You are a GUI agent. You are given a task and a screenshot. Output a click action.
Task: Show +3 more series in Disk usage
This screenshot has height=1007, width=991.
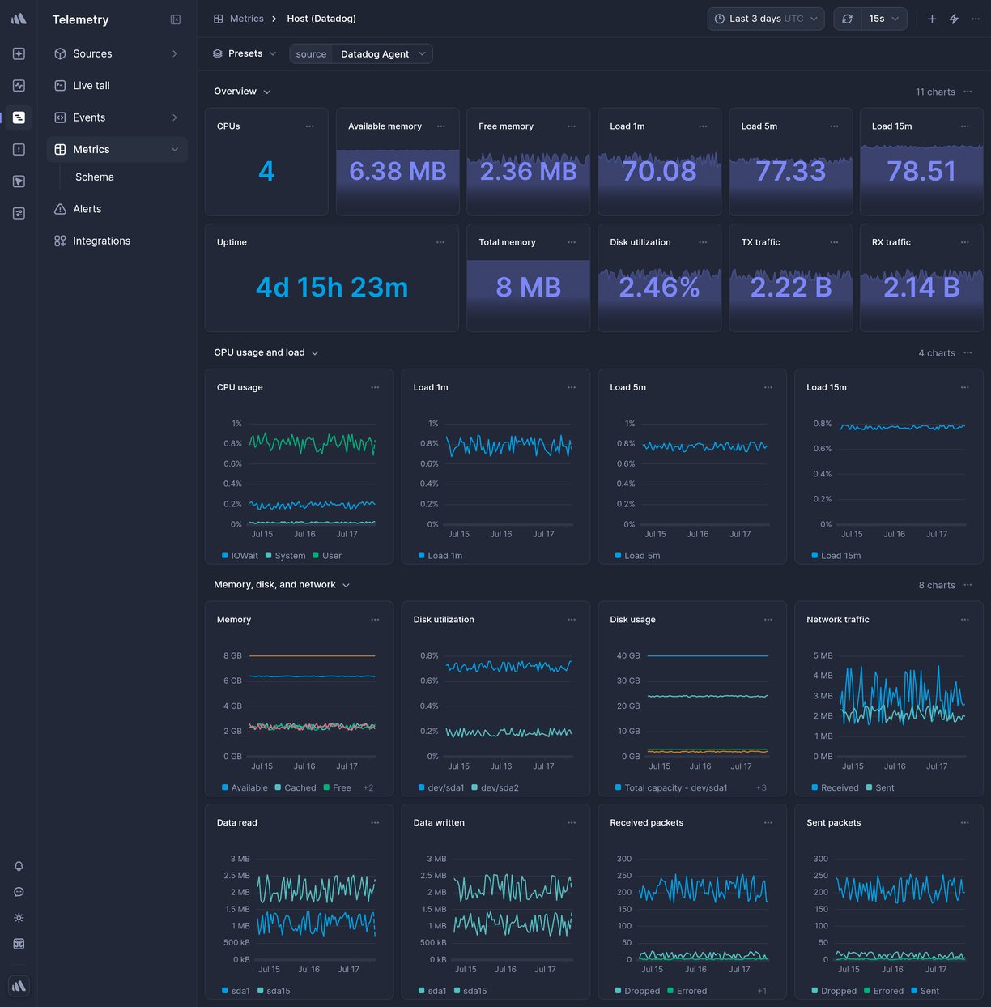[x=761, y=788]
